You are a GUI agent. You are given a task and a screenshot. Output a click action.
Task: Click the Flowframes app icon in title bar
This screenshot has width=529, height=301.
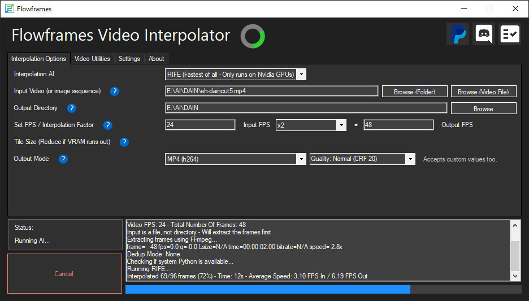tap(10, 9)
